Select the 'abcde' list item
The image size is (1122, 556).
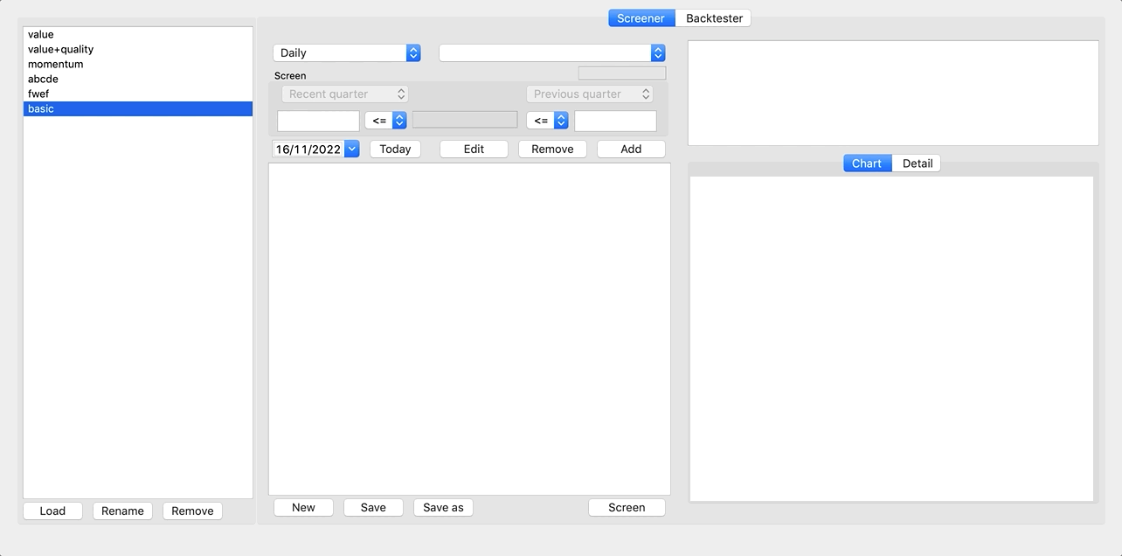[x=138, y=80]
